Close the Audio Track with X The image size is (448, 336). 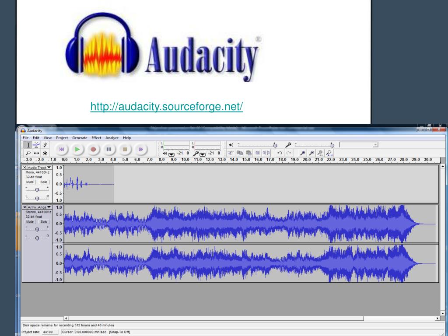[24, 168]
